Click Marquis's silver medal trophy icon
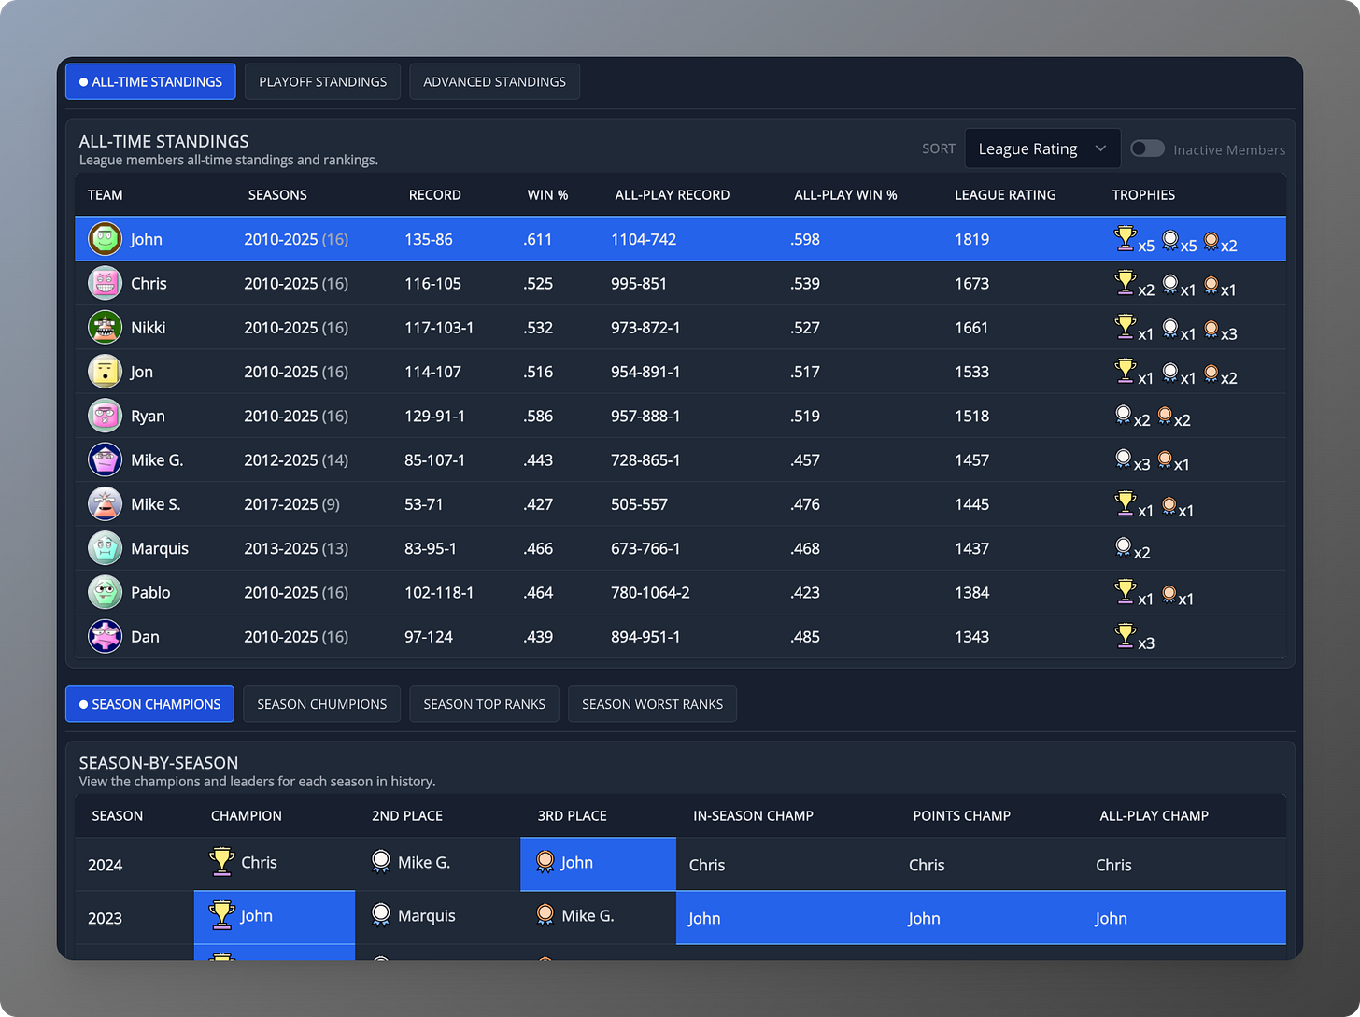Viewport: 1360px width, 1017px height. coord(1124,547)
